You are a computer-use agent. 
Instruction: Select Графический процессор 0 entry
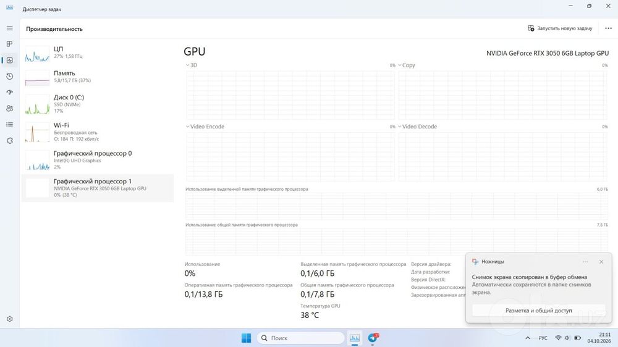98,160
